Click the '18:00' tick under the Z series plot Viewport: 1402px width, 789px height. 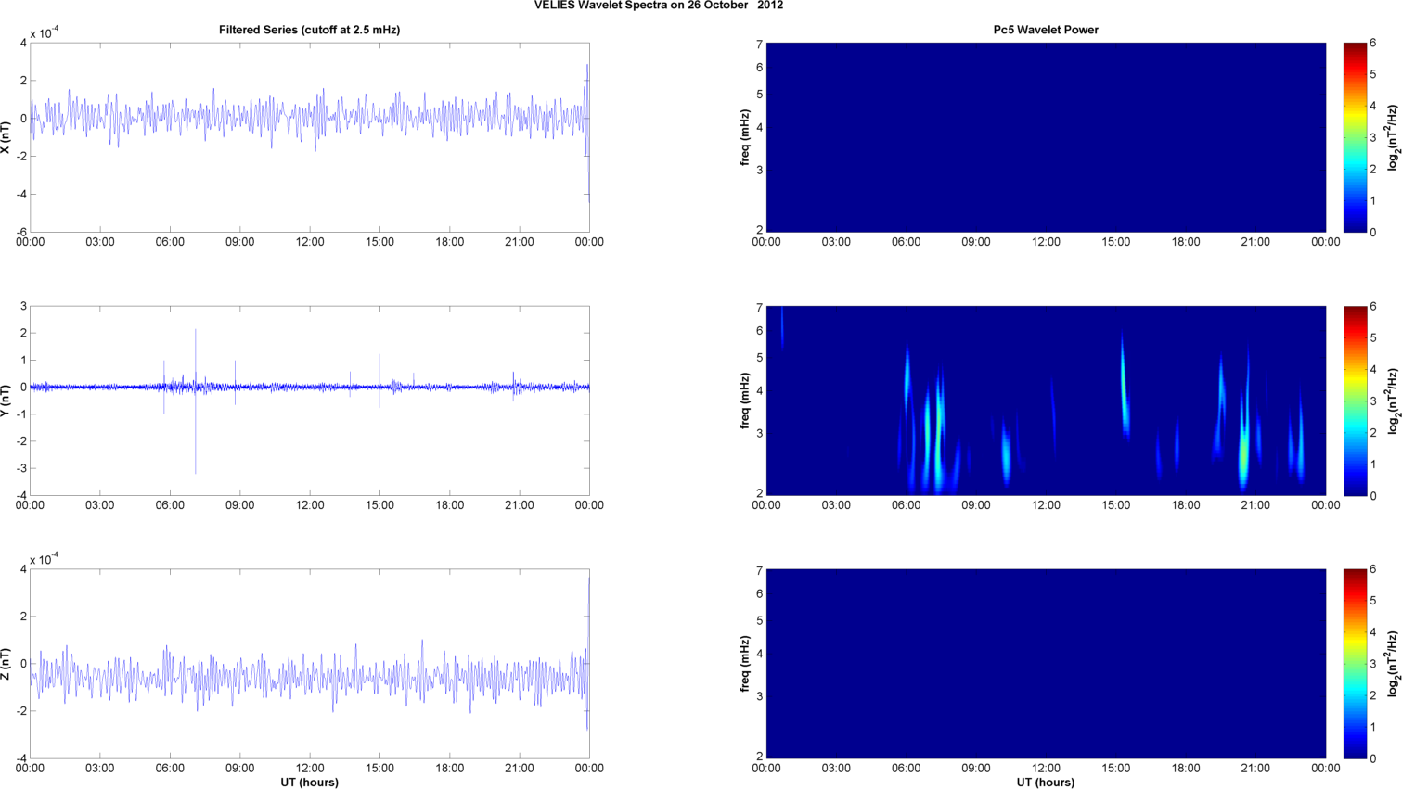click(450, 769)
